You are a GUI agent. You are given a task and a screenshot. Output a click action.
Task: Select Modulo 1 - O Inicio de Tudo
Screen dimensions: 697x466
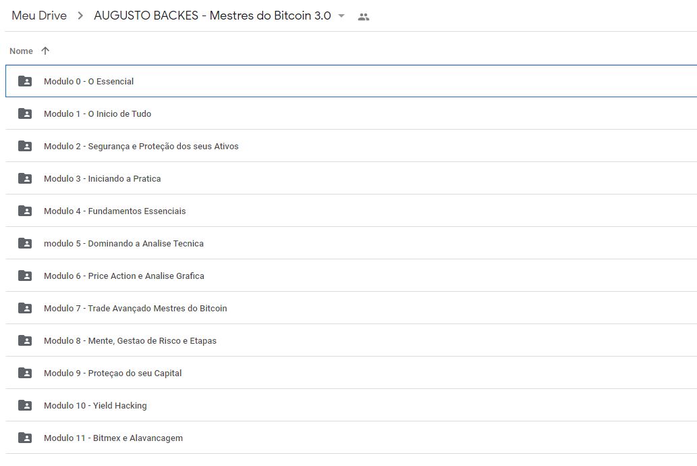click(98, 113)
